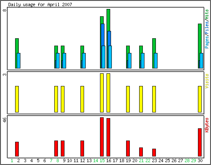Select day label 30 on the x-axis
Image resolution: width=211 pixels, height=165 pixels.
[200, 161]
